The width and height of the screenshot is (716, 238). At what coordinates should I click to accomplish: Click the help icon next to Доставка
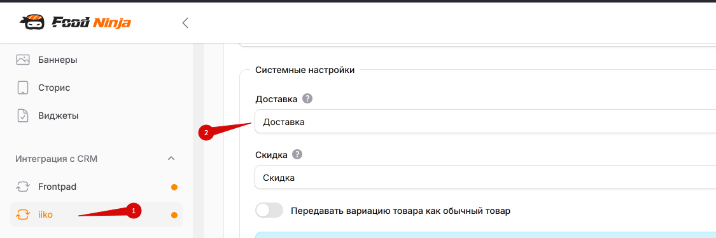point(308,98)
